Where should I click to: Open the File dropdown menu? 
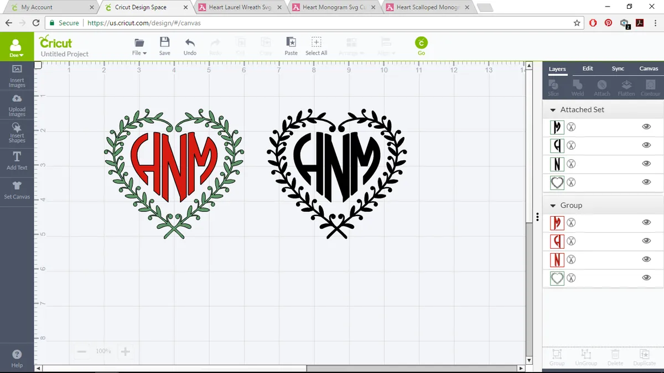tap(139, 46)
